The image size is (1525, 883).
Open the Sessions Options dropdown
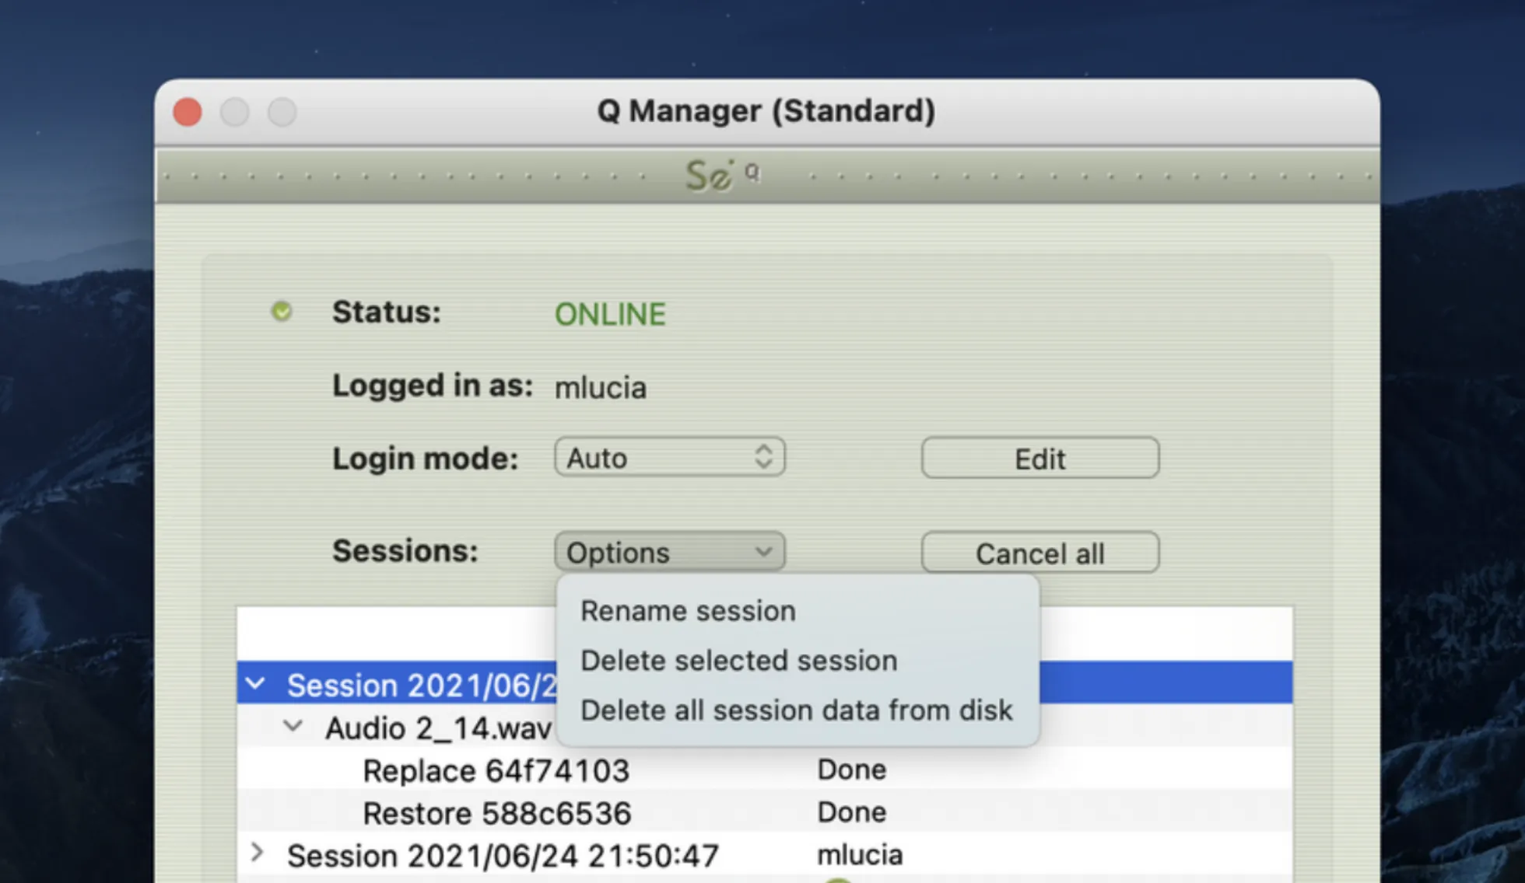(669, 552)
